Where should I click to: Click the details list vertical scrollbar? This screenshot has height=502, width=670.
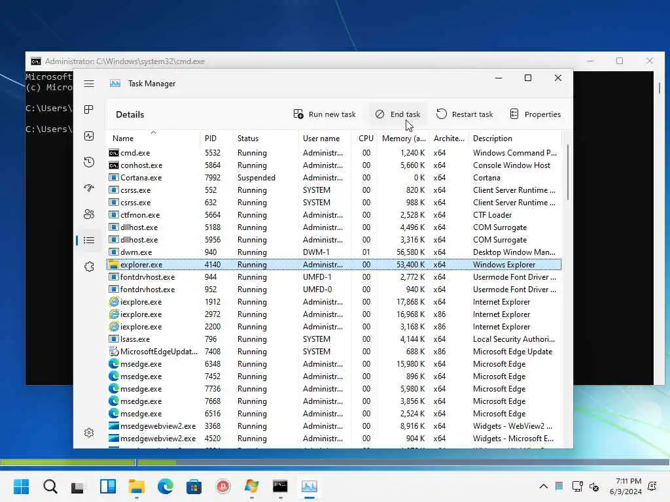(567, 172)
